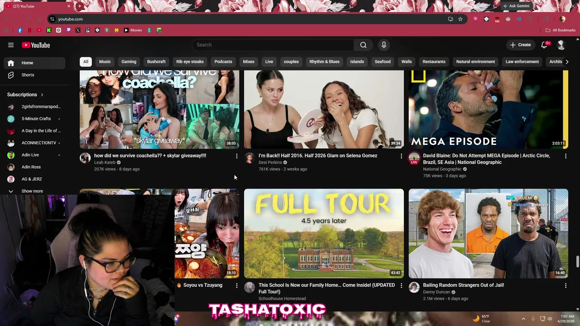Click the YouTube logo
Screen dimensions: 580x326
(36, 45)
